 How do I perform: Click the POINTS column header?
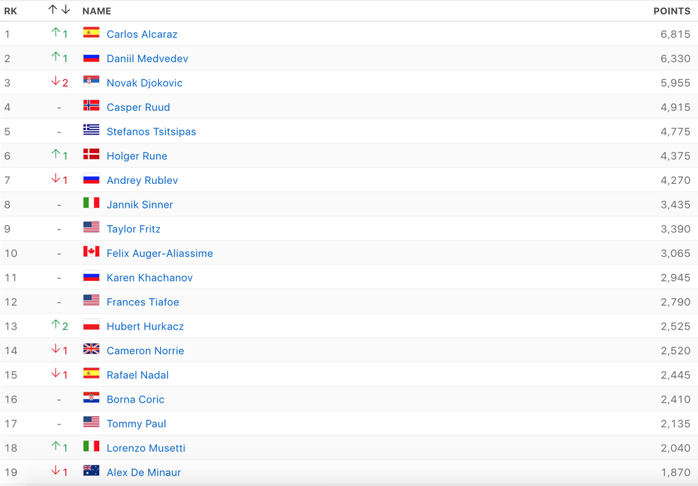pos(671,11)
